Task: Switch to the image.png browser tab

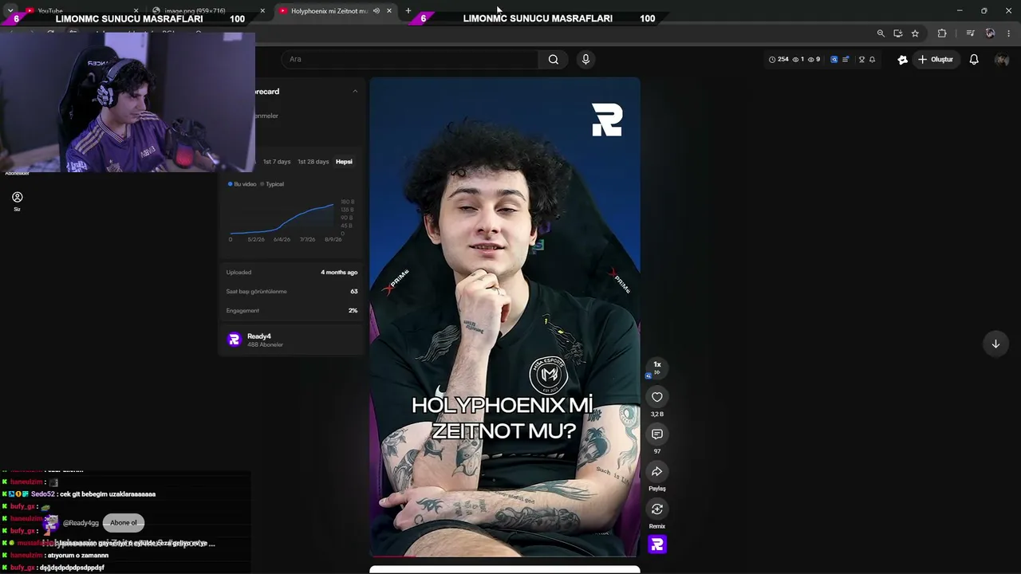Action: coord(209,10)
